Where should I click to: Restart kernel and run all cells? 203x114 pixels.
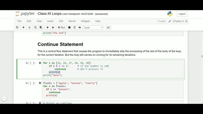(80, 28)
